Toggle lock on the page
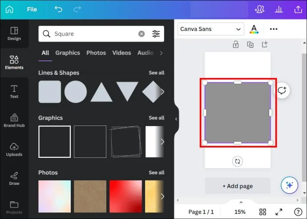 [235, 44]
